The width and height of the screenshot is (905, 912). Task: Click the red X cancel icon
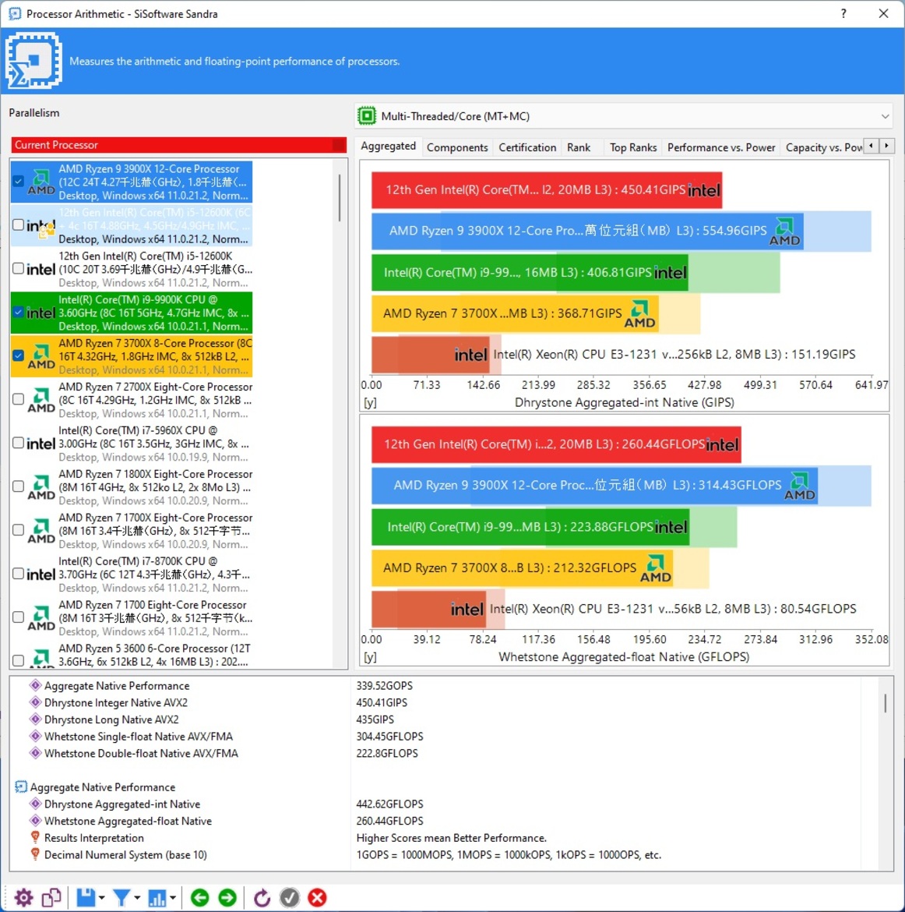[x=317, y=897]
